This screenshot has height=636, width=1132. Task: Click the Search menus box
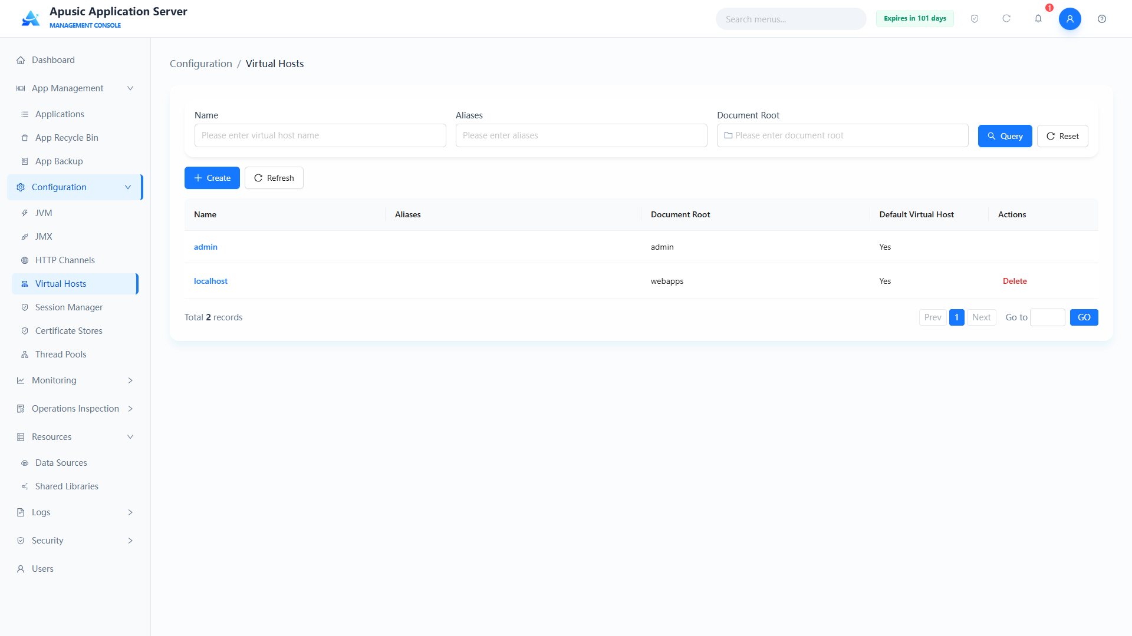(x=791, y=19)
